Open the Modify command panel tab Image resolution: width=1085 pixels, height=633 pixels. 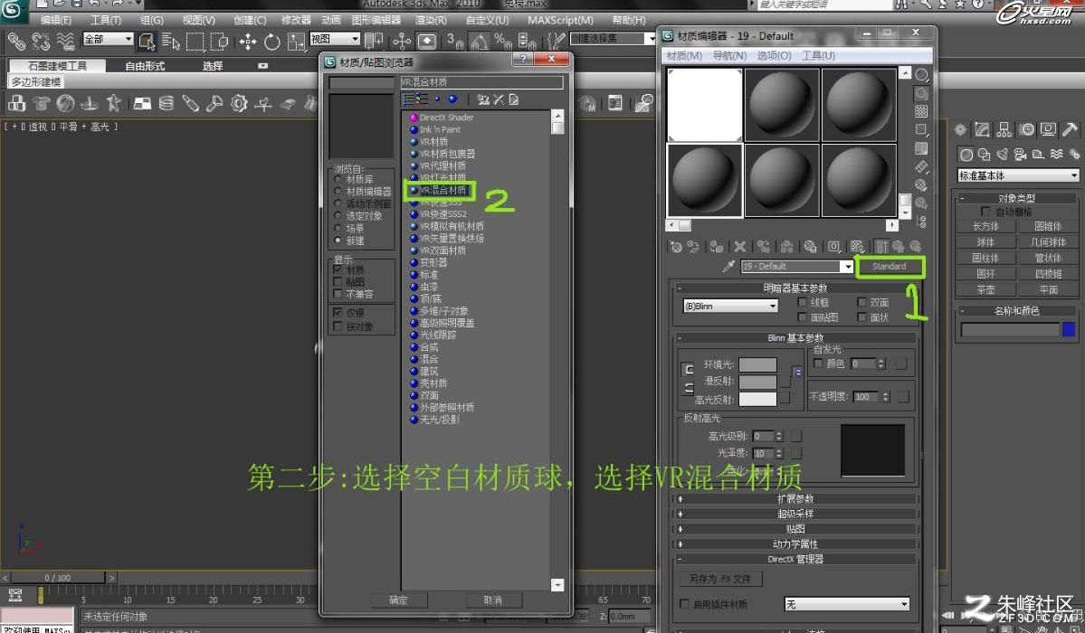982,129
